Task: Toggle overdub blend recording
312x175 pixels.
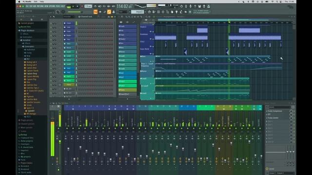Action: pyautogui.click(x=109, y=6)
